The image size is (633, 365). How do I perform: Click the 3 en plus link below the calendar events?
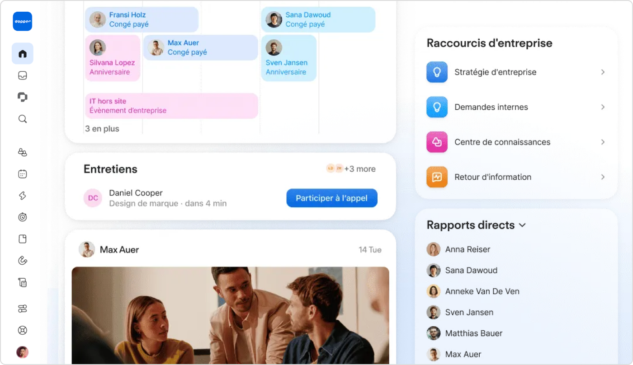tap(101, 129)
